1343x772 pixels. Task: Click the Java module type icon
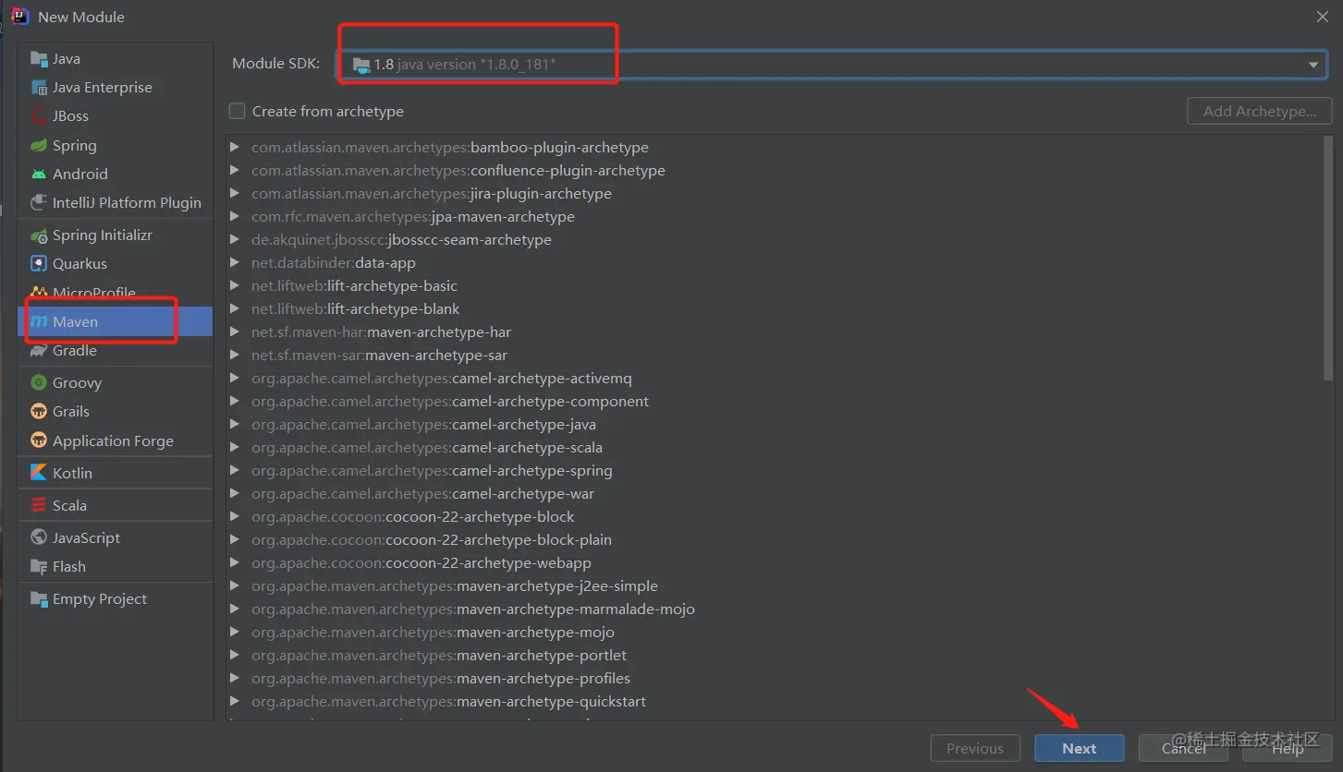pyautogui.click(x=39, y=59)
